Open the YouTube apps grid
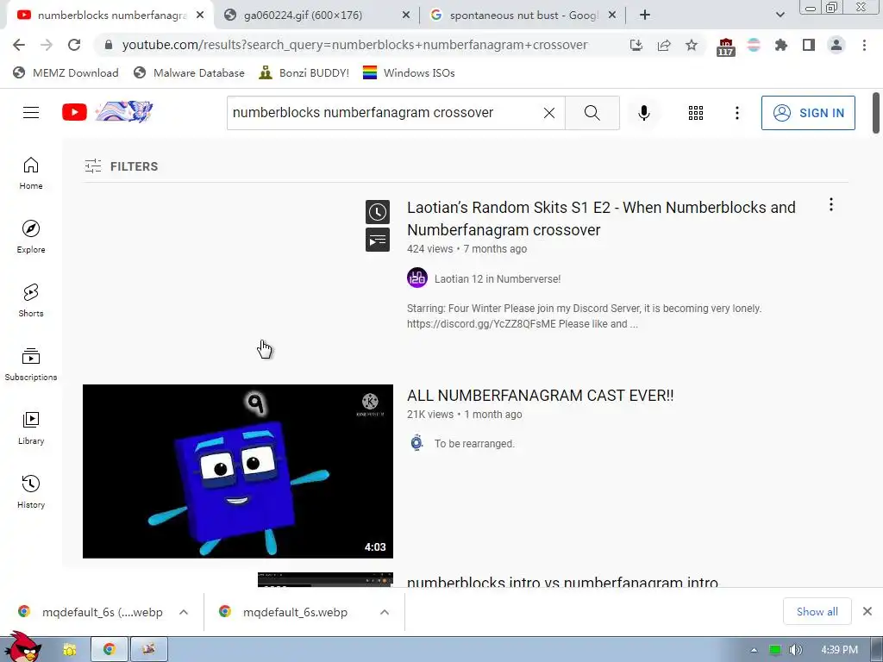The width and height of the screenshot is (883, 662). pos(696,113)
